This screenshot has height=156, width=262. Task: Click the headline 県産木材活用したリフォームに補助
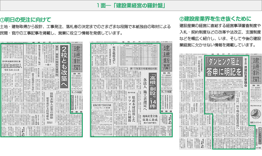point(132,108)
